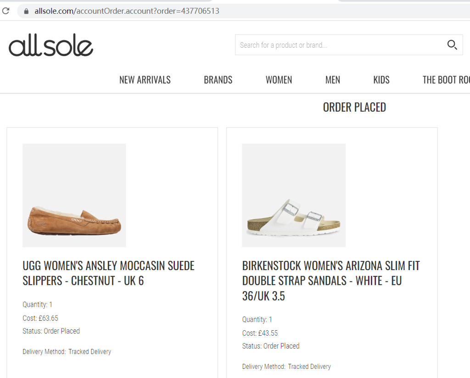Screen dimensions: 470x378
Task: Click the magnifying glass search icon
Action: pos(452,45)
